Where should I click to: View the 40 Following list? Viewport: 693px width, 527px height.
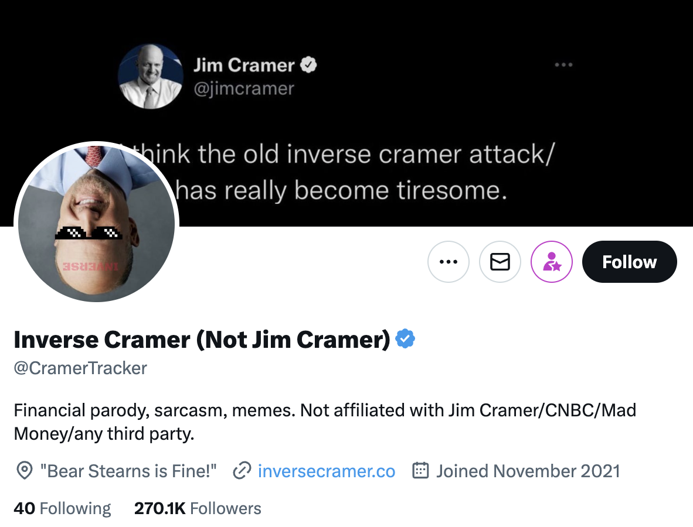(62, 508)
